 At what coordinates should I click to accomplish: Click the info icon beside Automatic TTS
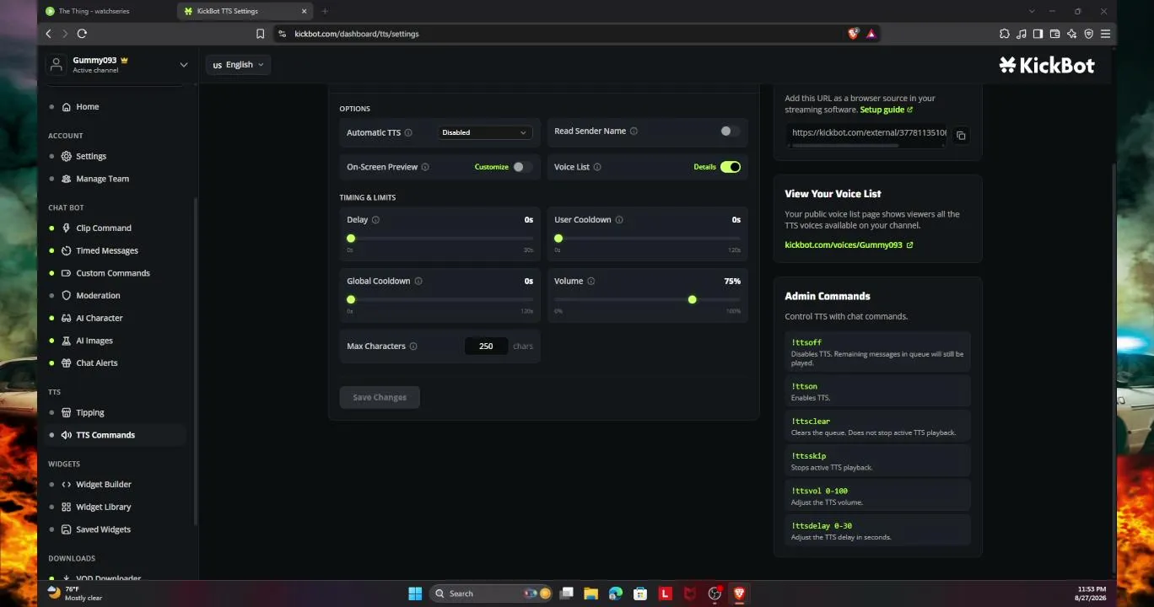(x=408, y=132)
